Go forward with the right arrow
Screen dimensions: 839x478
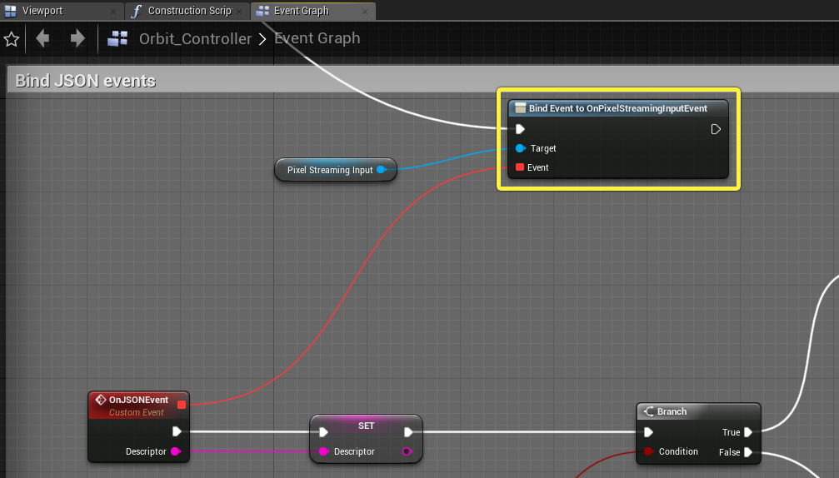point(77,38)
